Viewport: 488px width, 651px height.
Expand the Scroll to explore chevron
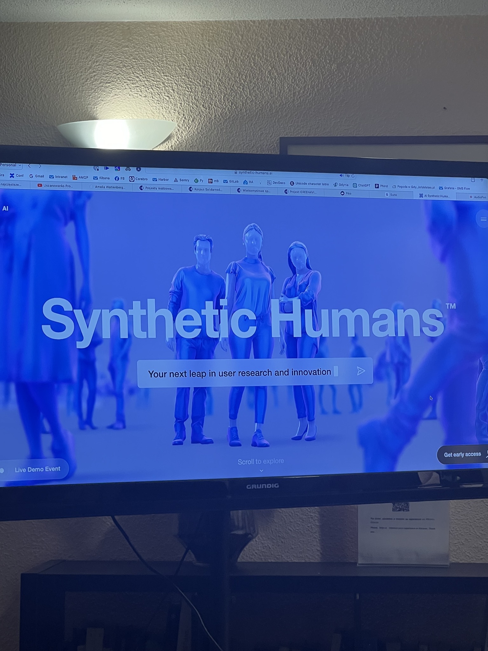pos(261,470)
